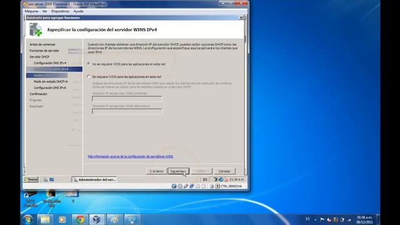The image size is (400, 225).
Task: Select 'Configuración DNS IPv4' step
Action: [x=50, y=62]
